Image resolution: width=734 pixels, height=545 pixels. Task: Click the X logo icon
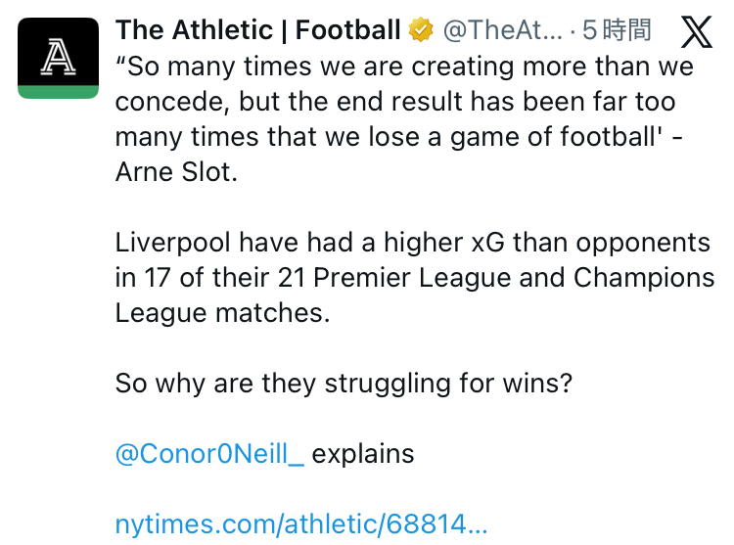696,33
